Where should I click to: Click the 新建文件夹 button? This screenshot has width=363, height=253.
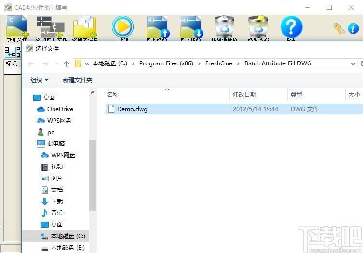point(77,80)
